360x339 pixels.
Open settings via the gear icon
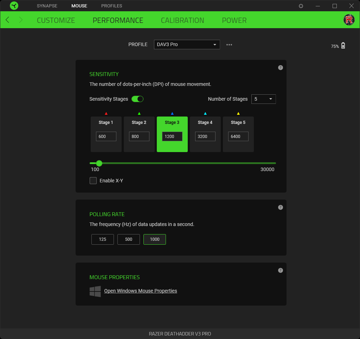(x=301, y=6)
